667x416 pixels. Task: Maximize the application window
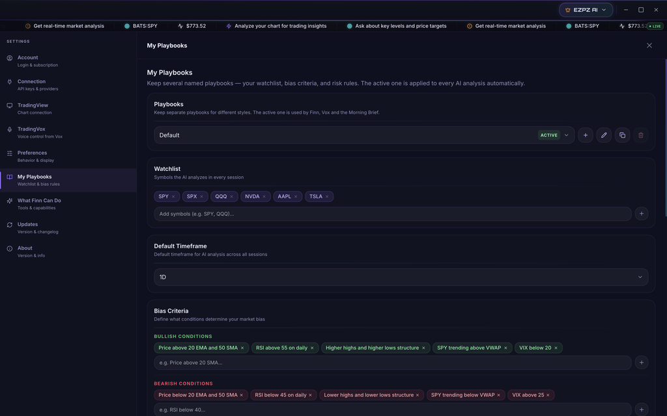(641, 10)
